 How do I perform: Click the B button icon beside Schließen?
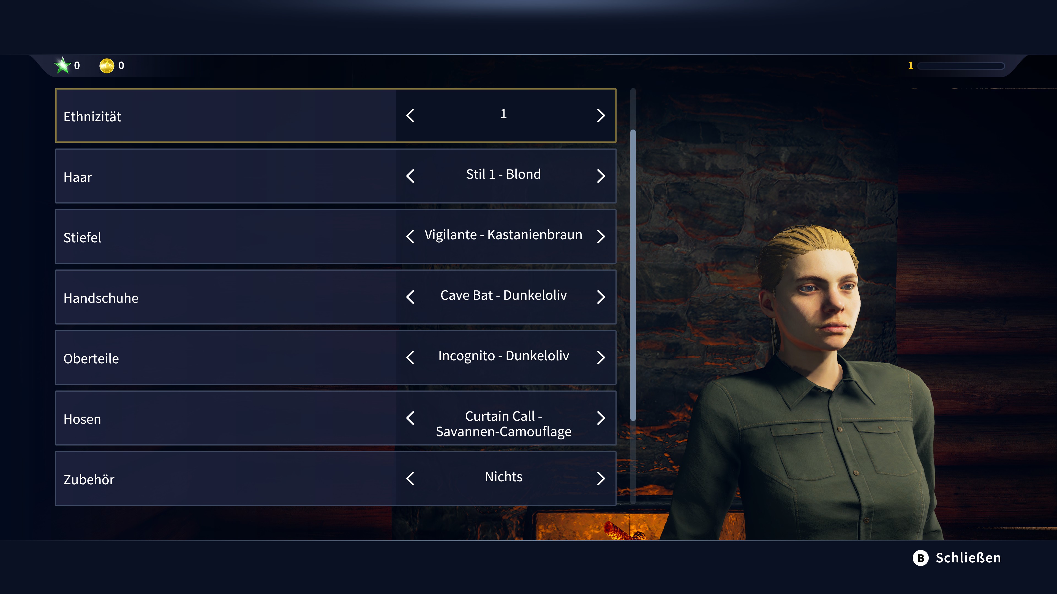coord(920,558)
